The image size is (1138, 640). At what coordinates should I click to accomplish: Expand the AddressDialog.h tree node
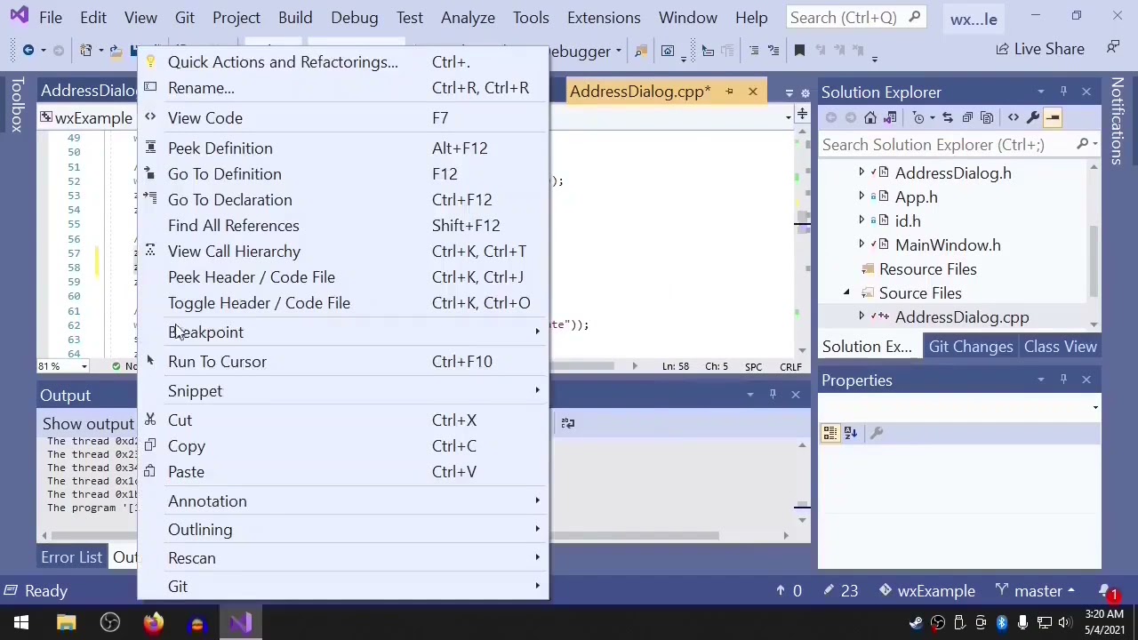[861, 172]
